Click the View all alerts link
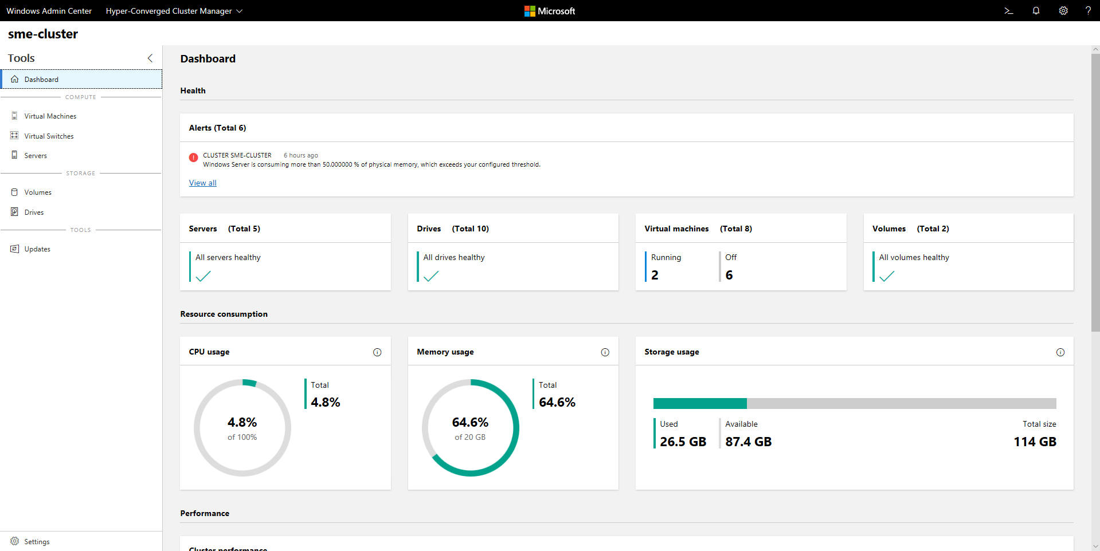 point(202,183)
